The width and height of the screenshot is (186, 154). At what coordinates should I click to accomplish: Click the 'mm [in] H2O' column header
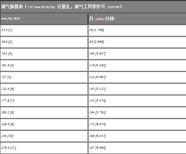point(44,19)
